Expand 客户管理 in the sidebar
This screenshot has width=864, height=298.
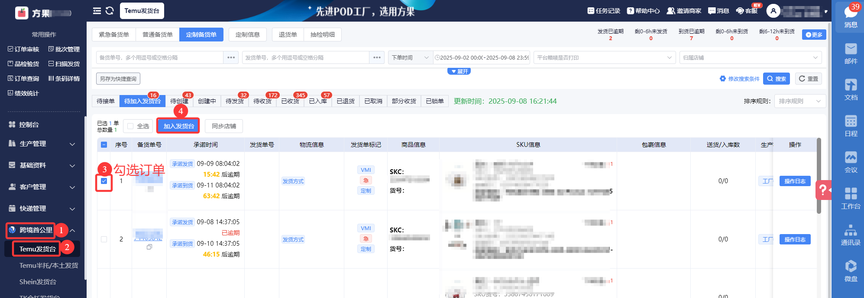[x=42, y=187]
